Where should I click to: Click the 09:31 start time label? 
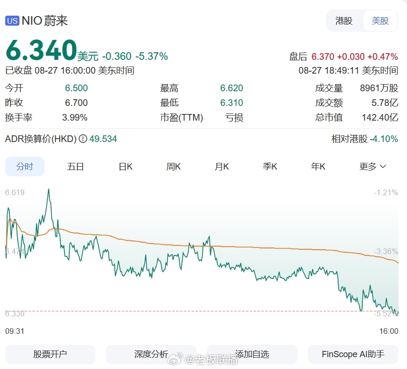[15, 331]
